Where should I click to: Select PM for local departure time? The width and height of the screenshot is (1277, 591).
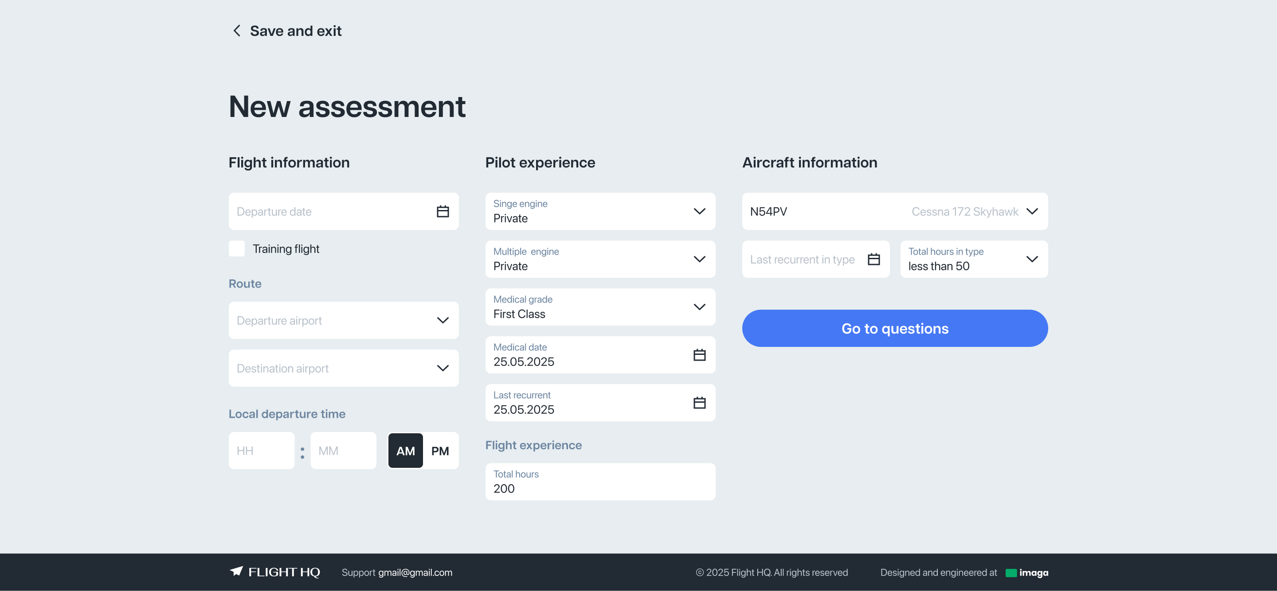pyautogui.click(x=440, y=450)
